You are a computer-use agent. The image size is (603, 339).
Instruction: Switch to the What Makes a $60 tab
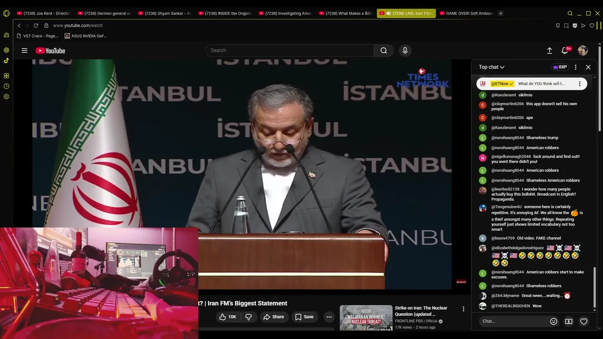(345, 13)
